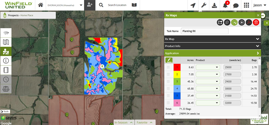Tick the checkbox beside zone 6
The image size is (269, 125).
click(169, 103)
